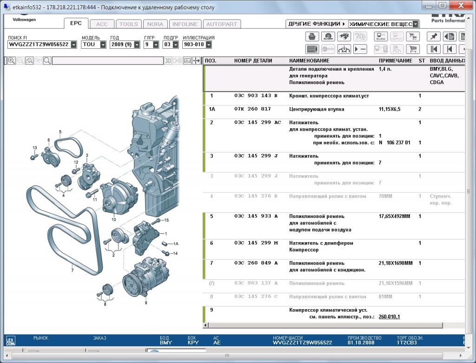Click the LexCom logo in status bar

(10, 342)
